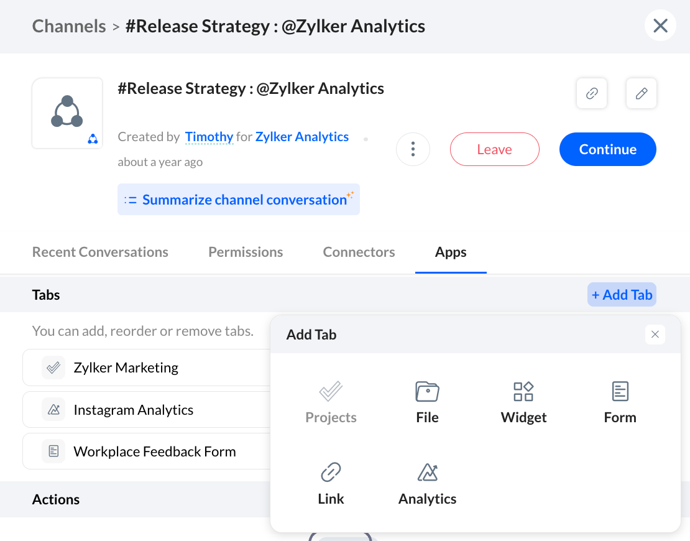
Task: Summarize channel conversation
Action: [x=239, y=200]
